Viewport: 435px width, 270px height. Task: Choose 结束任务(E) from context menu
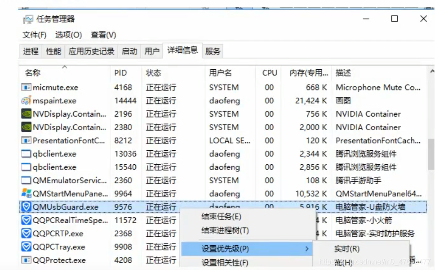[x=222, y=216]
